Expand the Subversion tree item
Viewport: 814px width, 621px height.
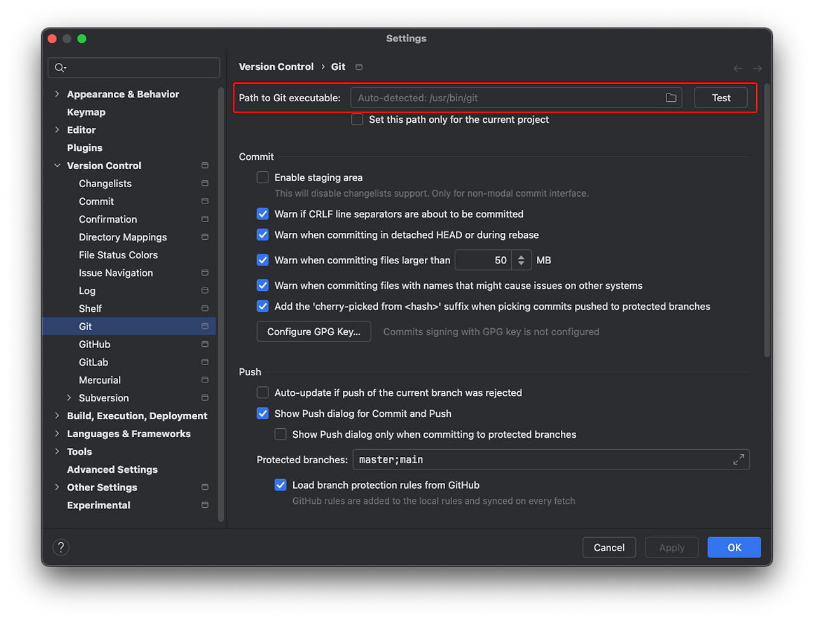click(69, 398)
